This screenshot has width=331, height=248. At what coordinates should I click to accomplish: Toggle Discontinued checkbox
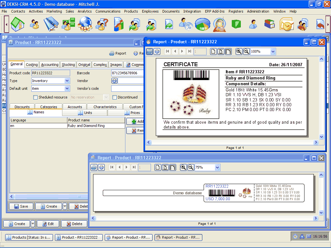coord(114,97)
